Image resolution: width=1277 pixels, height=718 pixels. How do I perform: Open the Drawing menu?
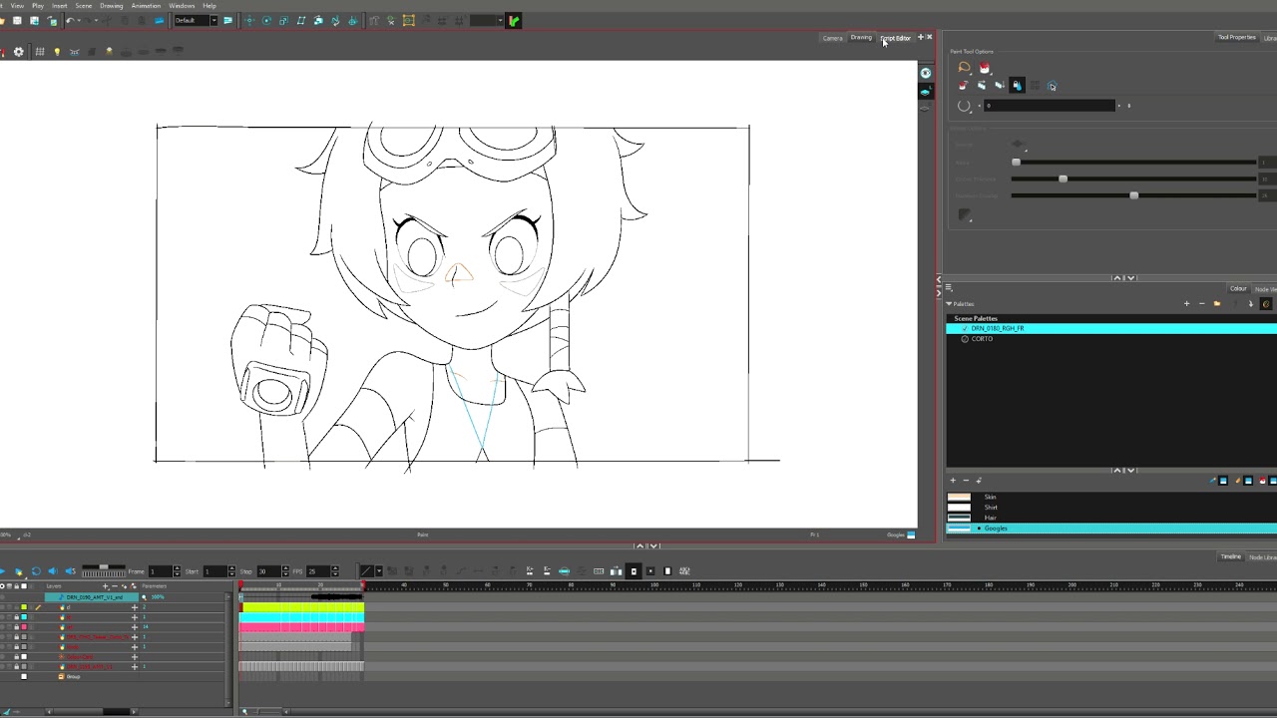(x=112, y=6)
